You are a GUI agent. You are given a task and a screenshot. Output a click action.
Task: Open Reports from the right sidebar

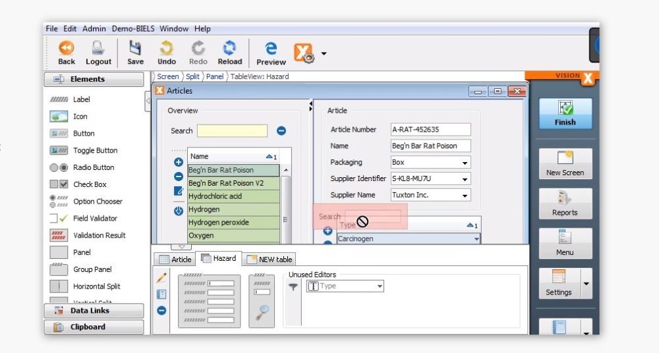(x=565, y=204)
